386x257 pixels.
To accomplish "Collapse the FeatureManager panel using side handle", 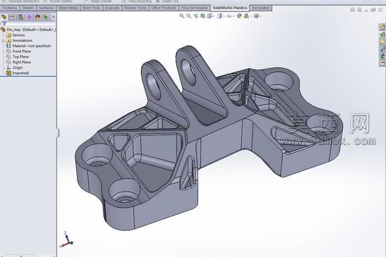I will [58, 133].
